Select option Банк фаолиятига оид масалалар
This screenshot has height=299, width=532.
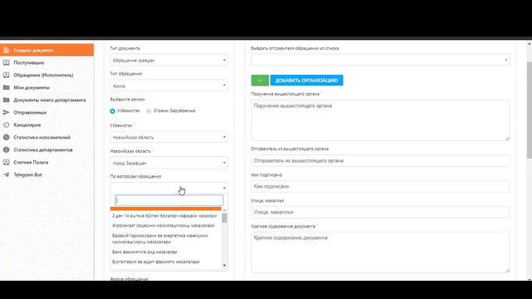pyautogui.click(x=165, y=252)
